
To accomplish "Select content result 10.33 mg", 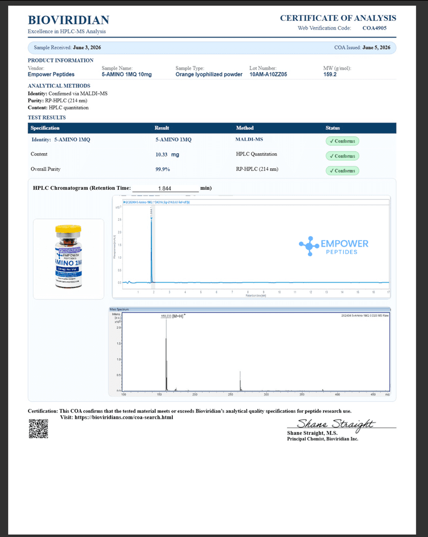I will (167, 154).
